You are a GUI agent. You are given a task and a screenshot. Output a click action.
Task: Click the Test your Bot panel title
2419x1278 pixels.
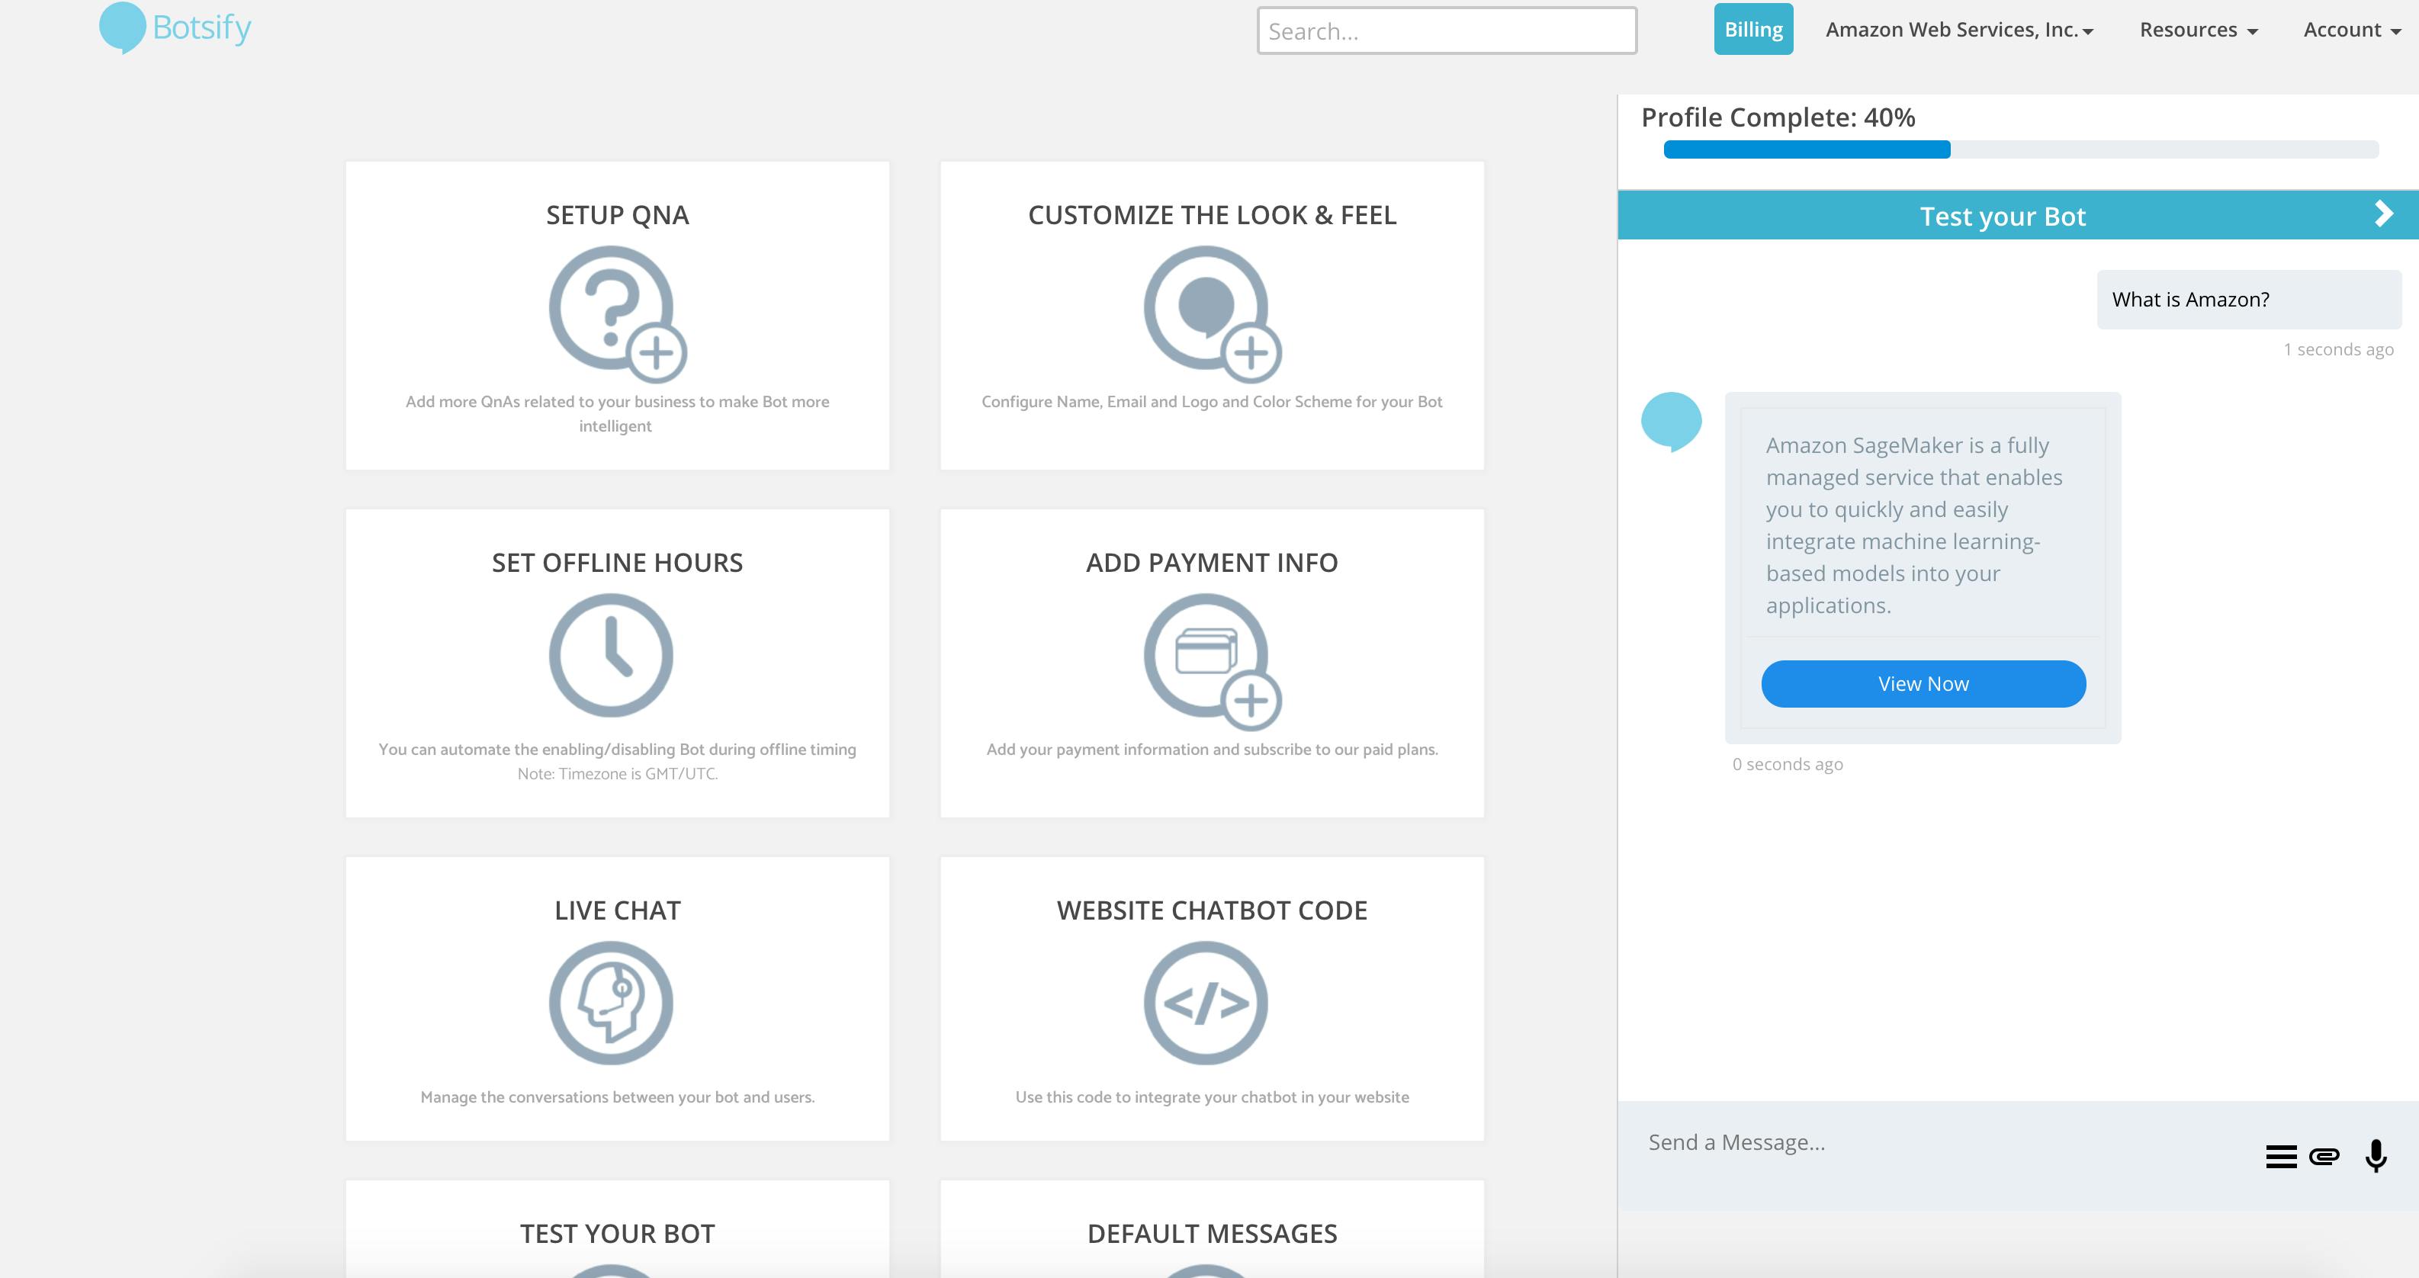click(x=2002, y=216)
